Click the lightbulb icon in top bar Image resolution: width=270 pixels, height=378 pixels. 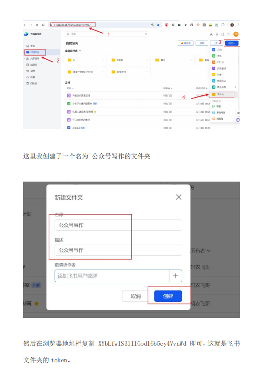[x=217, y=34]
